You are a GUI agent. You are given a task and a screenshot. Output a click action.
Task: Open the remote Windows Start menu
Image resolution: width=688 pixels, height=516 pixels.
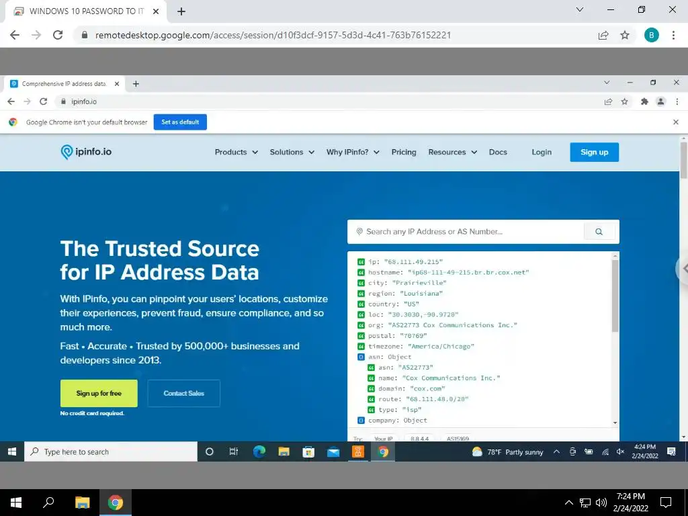pos(12,451)
